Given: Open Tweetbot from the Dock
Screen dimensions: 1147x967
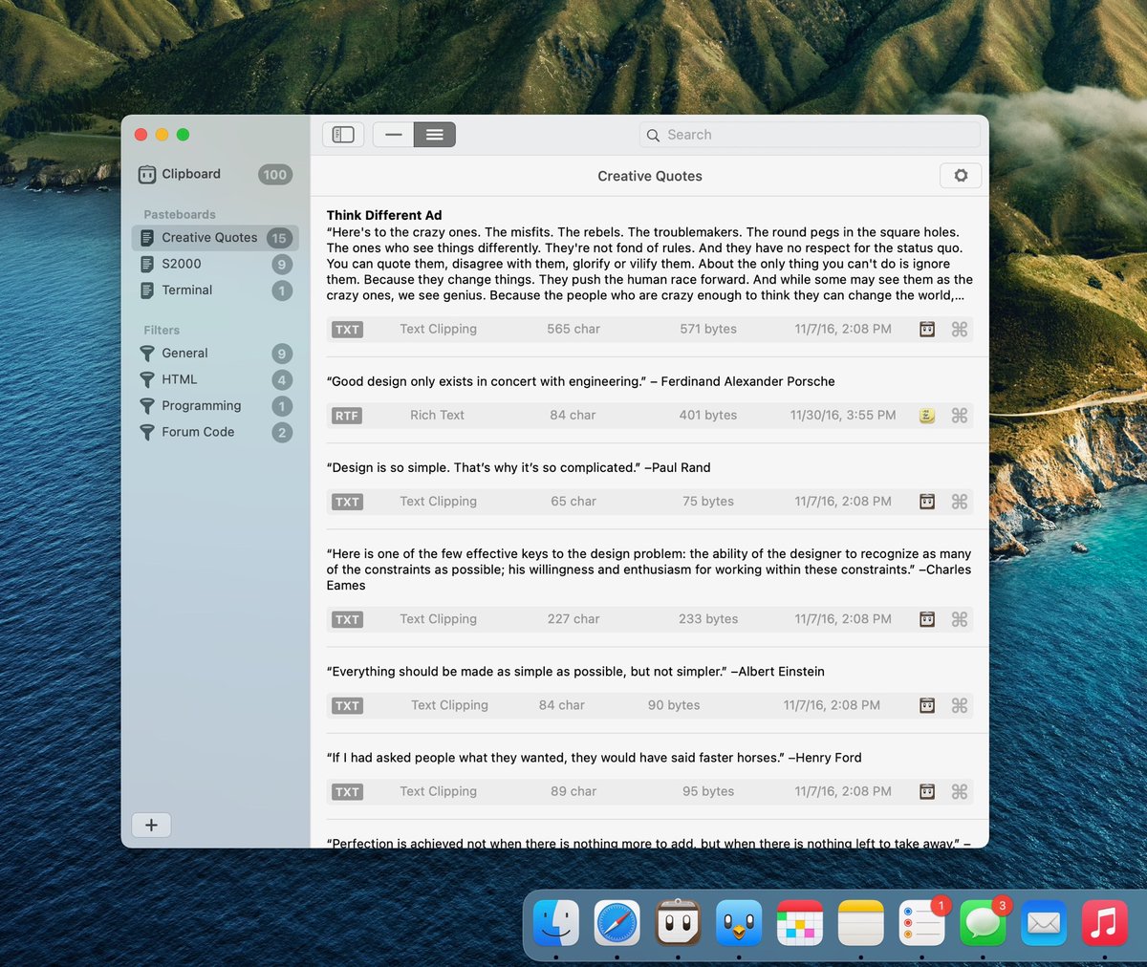Looking at the screenshot, I should 739,923.
